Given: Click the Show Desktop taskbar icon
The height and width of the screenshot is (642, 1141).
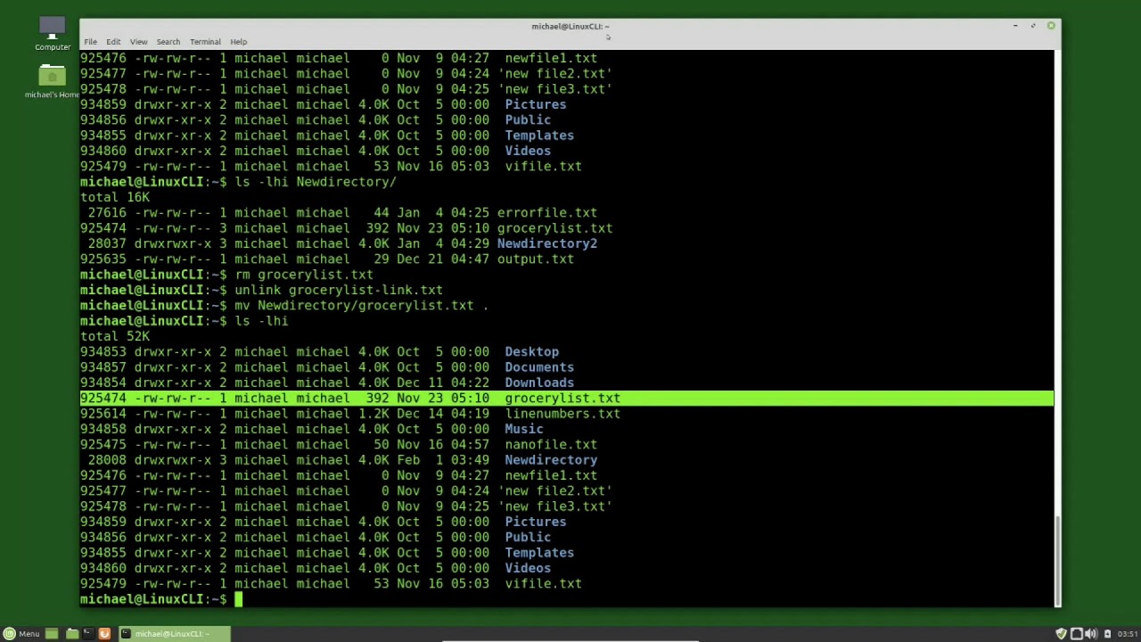Looking at the screenshot, I should tap(52, 634).
